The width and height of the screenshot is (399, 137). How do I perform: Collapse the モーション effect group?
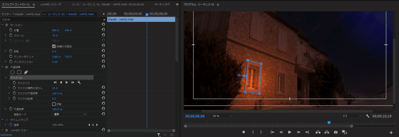[2, 25]
